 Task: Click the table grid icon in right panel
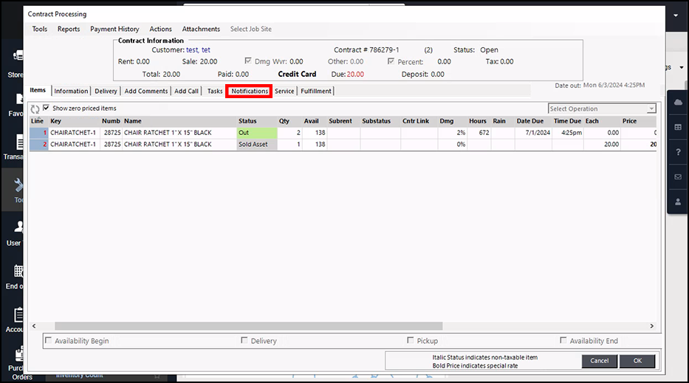point(678,127)
